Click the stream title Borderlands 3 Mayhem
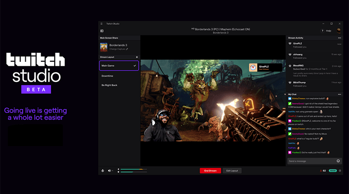The width and height of the screenshot is (349, 194). click(221, 29)
